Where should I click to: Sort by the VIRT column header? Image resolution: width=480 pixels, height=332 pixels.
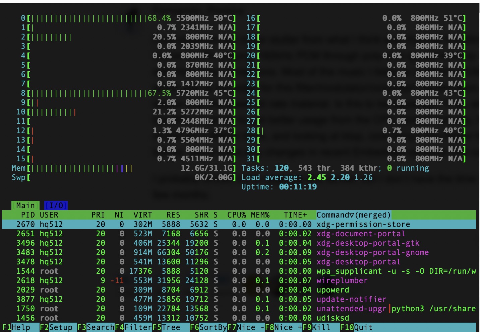[143, 215]
